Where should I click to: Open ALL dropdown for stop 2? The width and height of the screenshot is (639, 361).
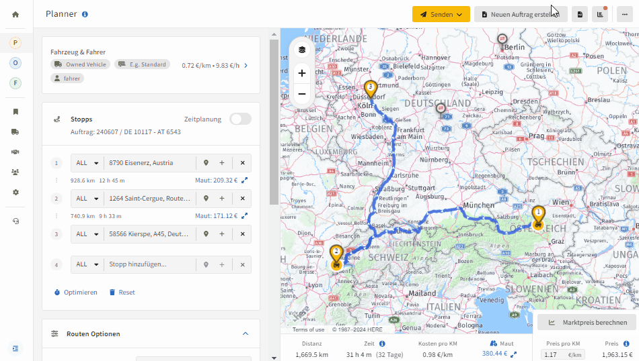click(87, 199)
